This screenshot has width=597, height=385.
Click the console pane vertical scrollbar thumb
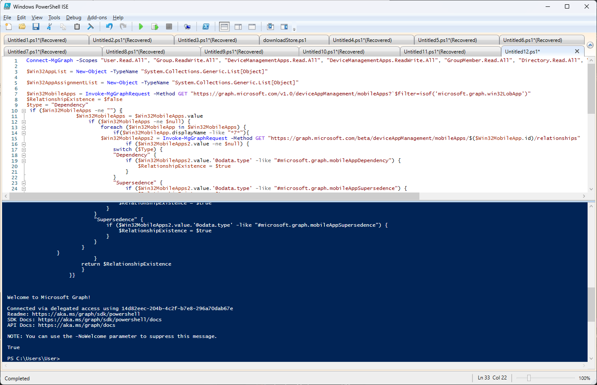591,304
